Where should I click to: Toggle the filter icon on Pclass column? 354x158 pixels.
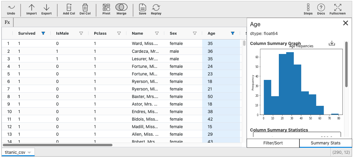coord(119,33)
